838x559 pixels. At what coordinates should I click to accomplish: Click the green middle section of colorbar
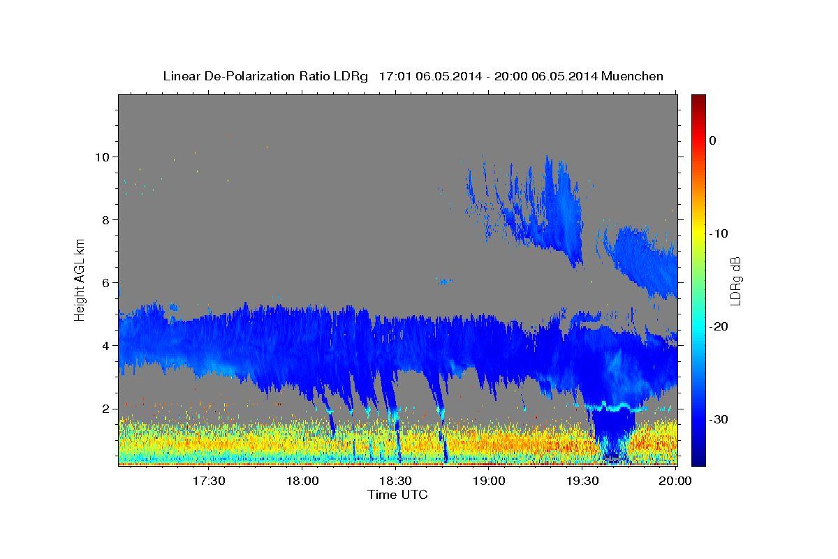point(698,279)
